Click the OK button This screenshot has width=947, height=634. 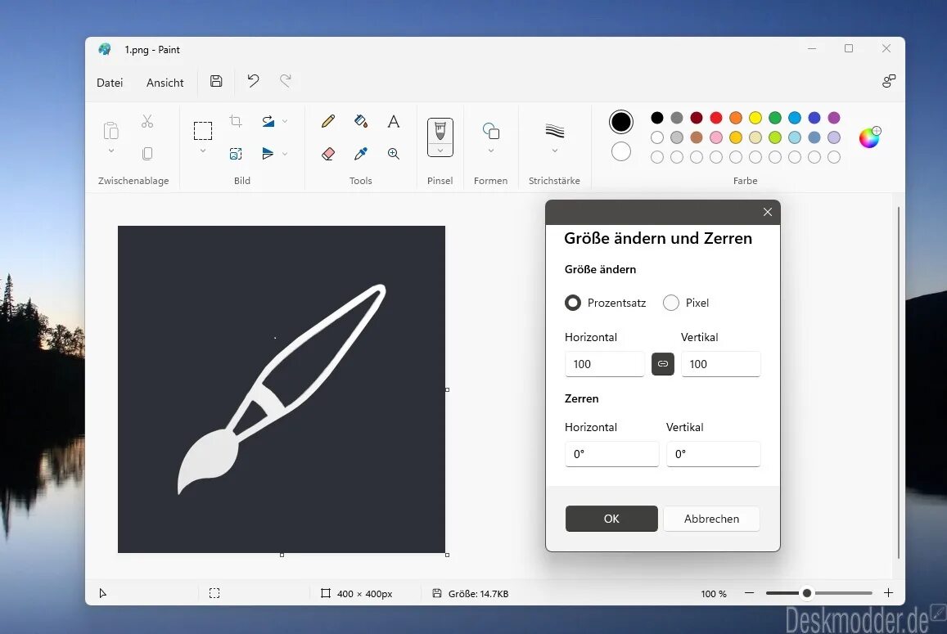coord(611,519)
